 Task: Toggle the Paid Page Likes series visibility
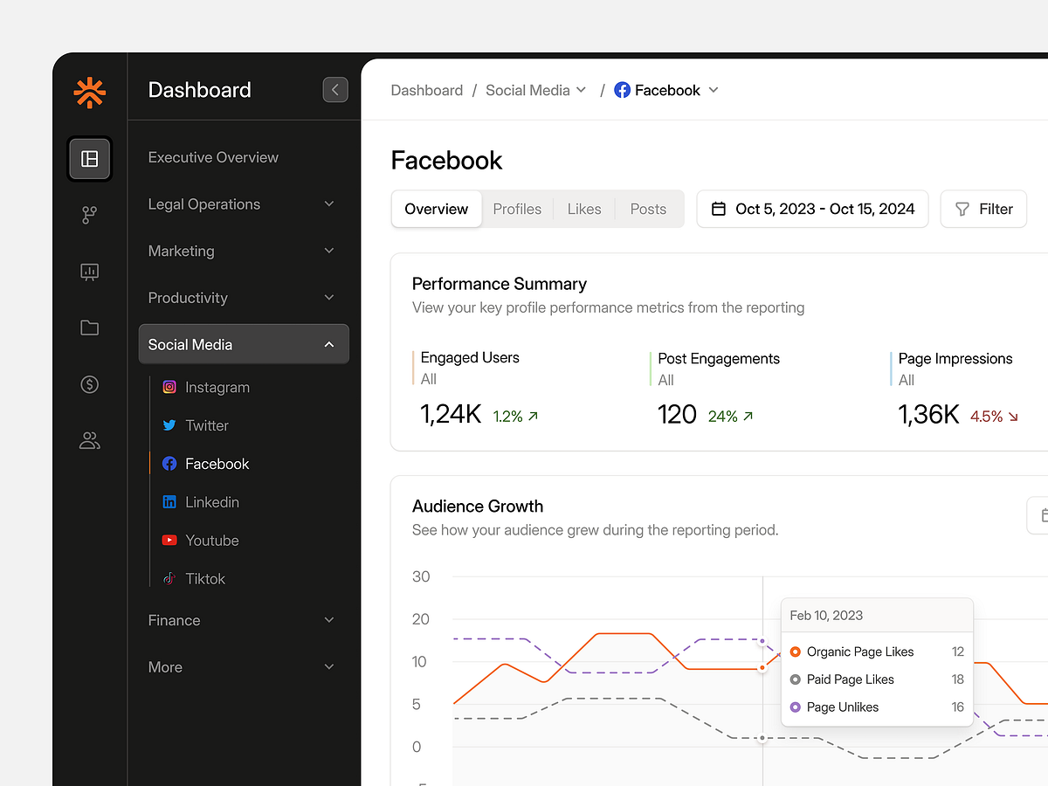(850, 679)
